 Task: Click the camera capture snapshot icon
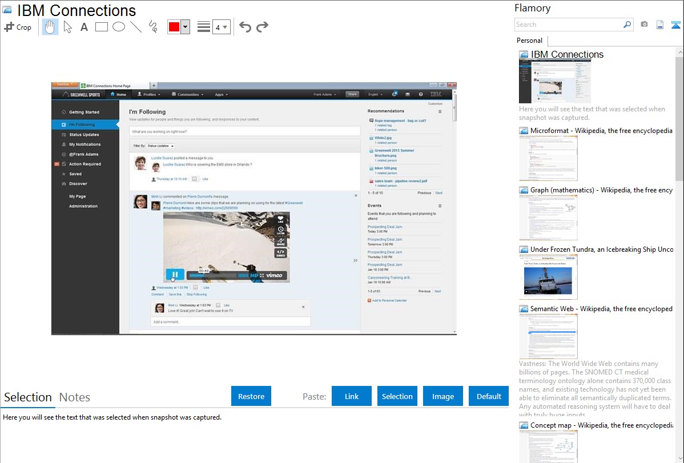[x=644, y=25]
